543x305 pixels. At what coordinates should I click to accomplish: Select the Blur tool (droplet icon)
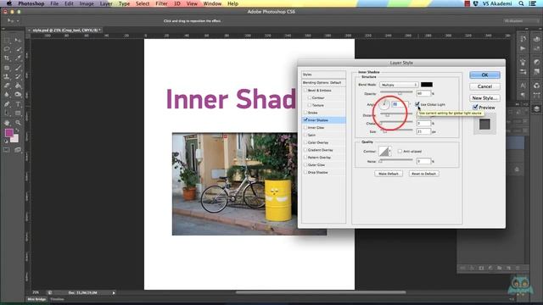7,94
